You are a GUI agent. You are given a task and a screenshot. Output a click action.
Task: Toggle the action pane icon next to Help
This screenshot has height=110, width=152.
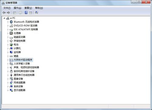coord(30,13)
